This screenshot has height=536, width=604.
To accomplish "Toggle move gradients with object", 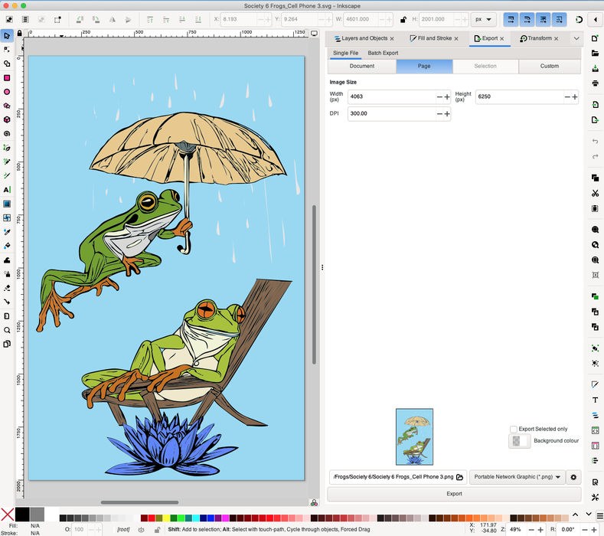I will coord(543,19).
